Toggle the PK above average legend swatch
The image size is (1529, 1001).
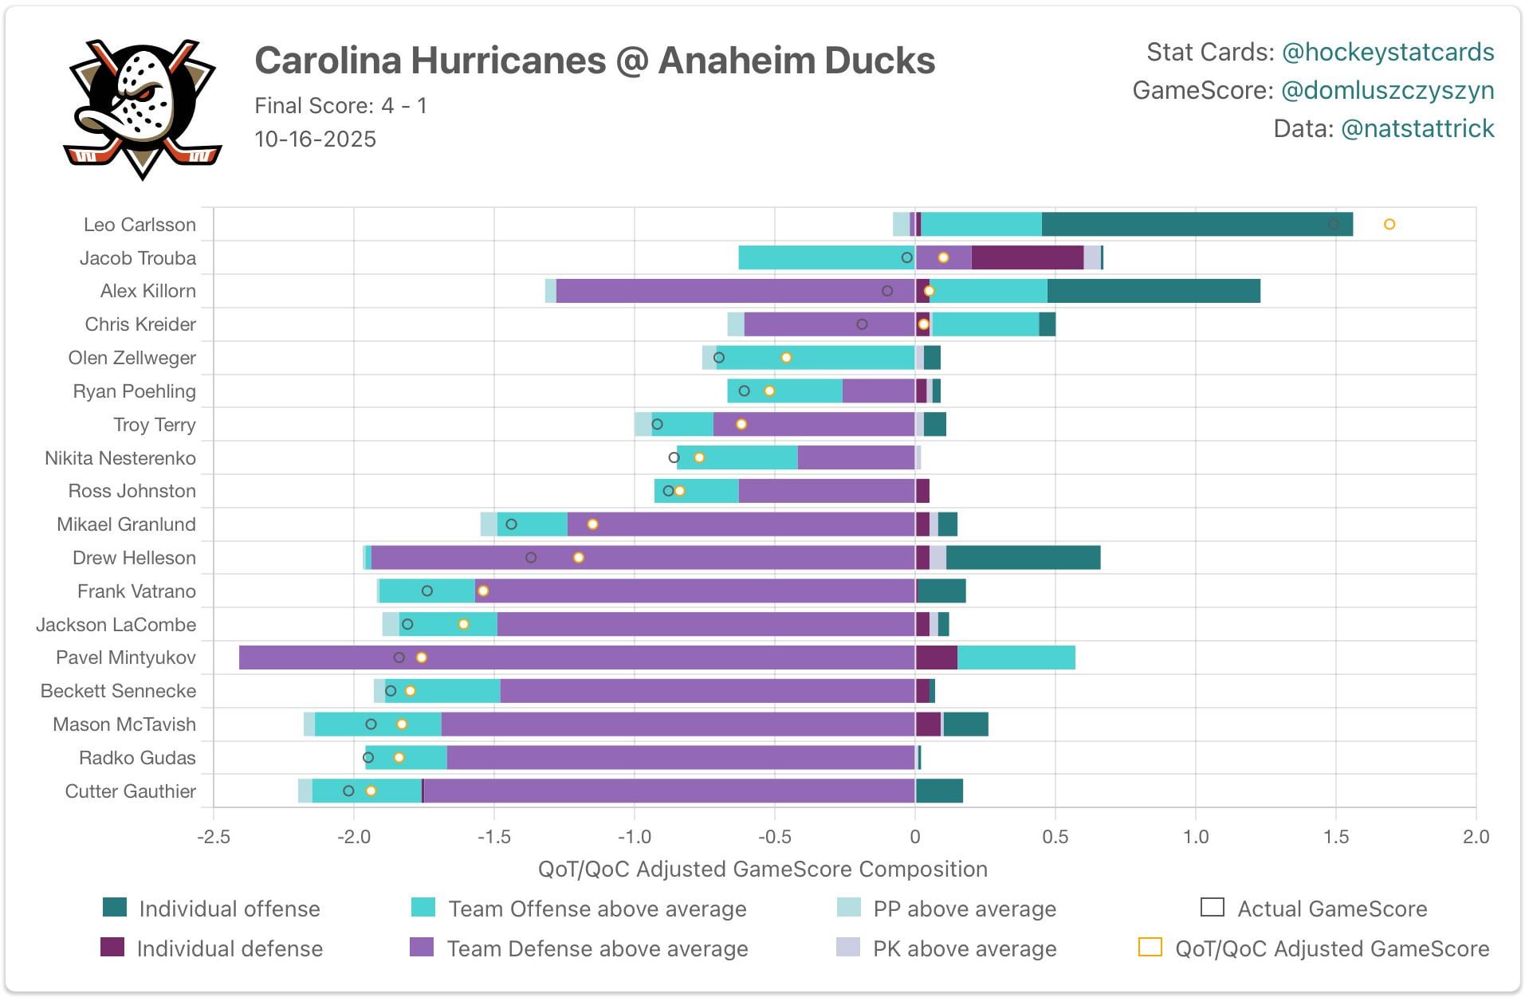pos(847,948)
